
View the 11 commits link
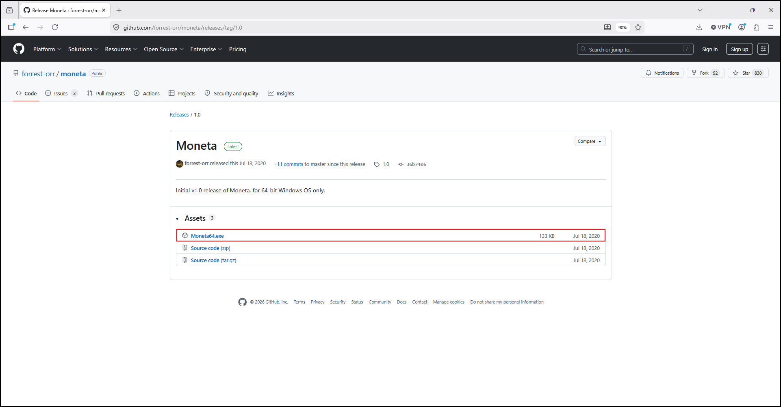(290, 164)
